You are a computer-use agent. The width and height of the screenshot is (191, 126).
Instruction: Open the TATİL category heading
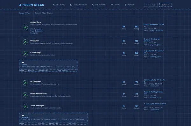click(x=25, y=65)
